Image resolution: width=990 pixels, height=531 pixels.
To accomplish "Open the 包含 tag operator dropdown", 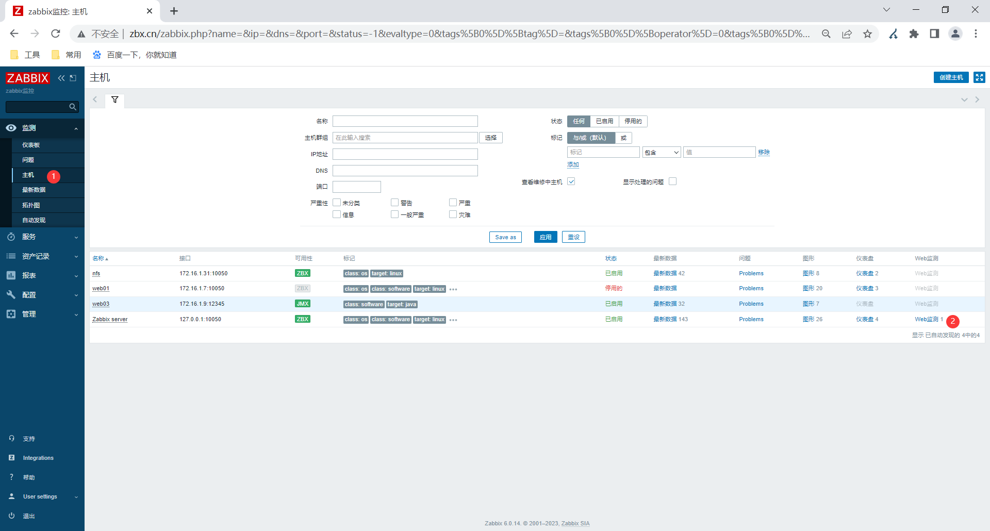I will click(x=662, y=152).
